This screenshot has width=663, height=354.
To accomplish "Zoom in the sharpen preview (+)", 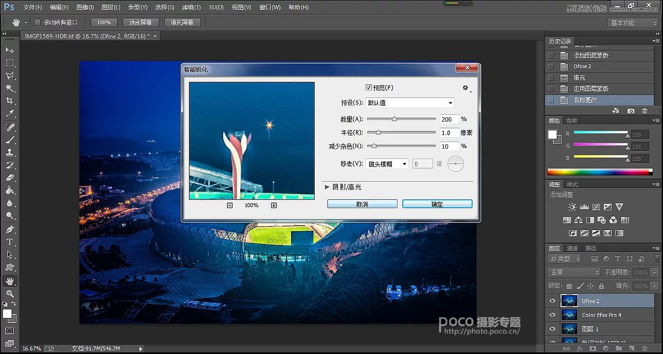I will 274,205.
